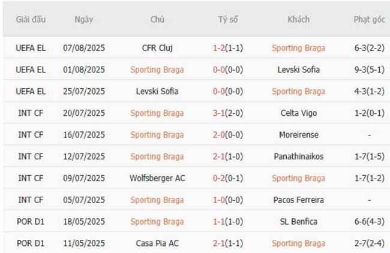Click the Wolfsberger AC home team
This screenshot has height=253, width=390.
tap(157, 178)
